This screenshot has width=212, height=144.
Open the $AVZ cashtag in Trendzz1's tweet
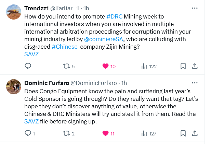31,54
